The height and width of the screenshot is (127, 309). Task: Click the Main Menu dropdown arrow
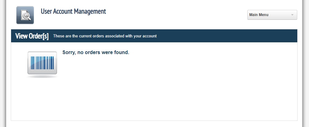coord(292,15)
